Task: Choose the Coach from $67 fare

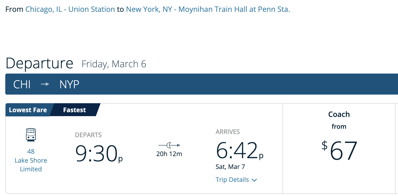Action: point(339,137)
